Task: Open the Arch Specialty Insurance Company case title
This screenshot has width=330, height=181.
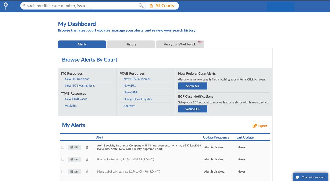Action: click(149, 147)
